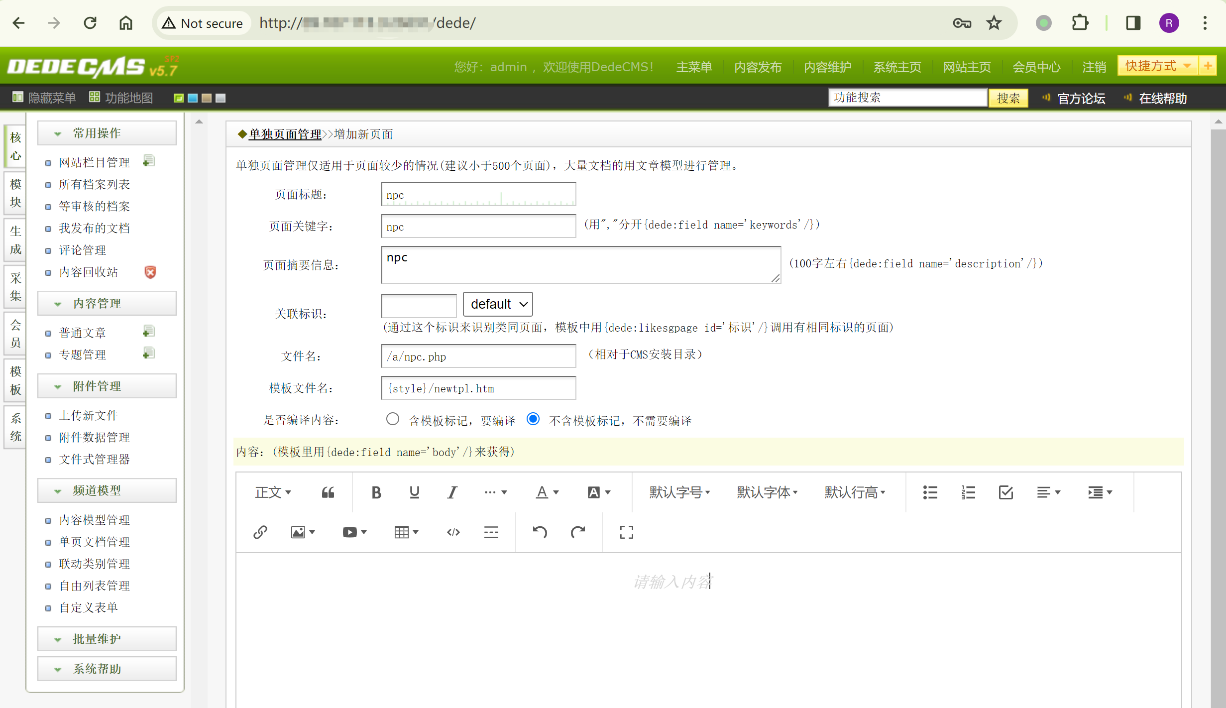Click the blockquote icon

(x=328, y=492)
